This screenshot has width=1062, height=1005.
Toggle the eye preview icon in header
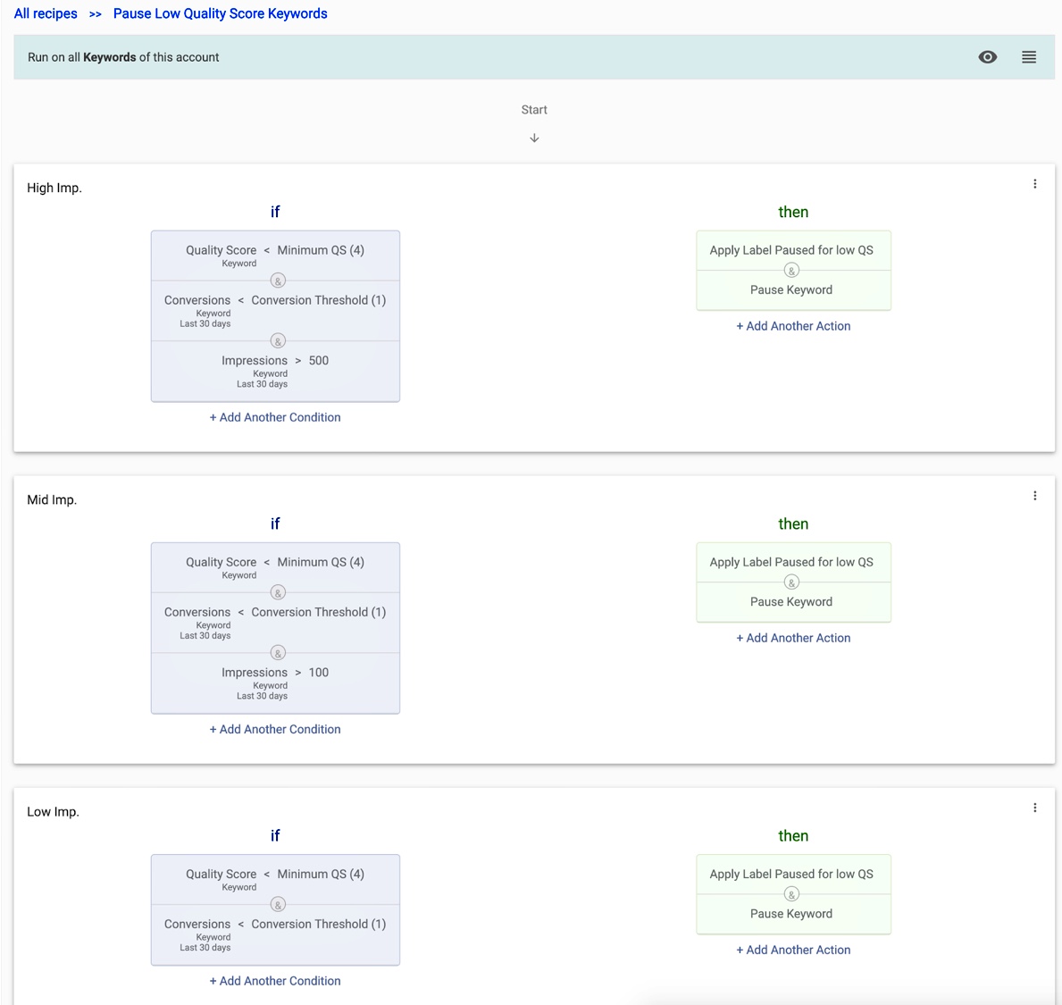coord(987,57)
